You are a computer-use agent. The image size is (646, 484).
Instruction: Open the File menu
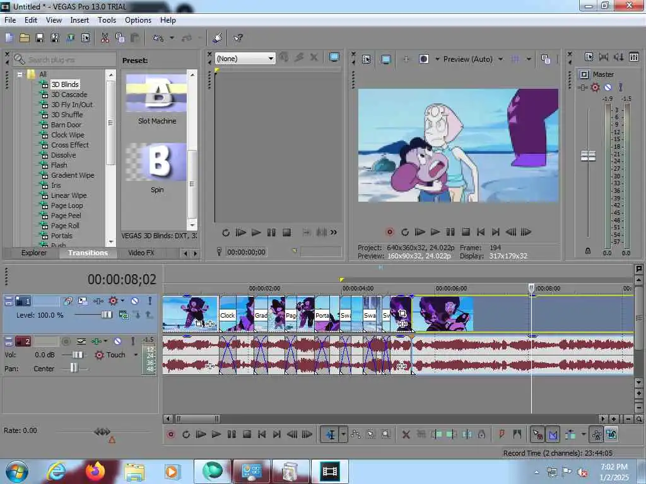pyautogui.click(x=10, y=20)
